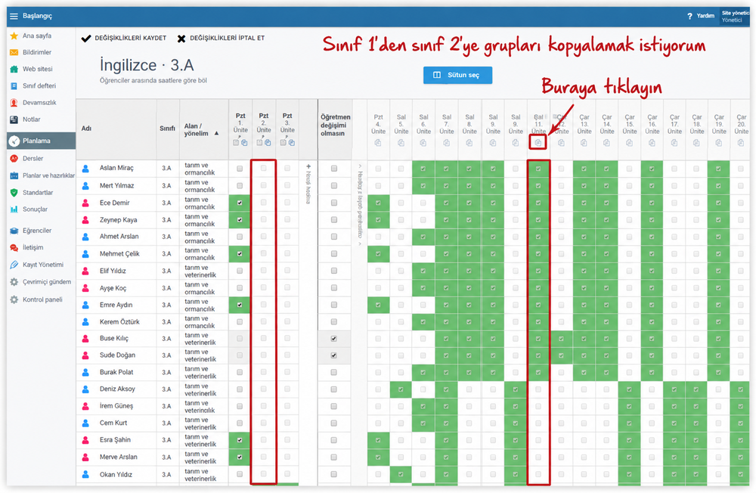Click the plus icon to add a new hour
Viewport: 756px width, 493px height.
coord(308,166)
